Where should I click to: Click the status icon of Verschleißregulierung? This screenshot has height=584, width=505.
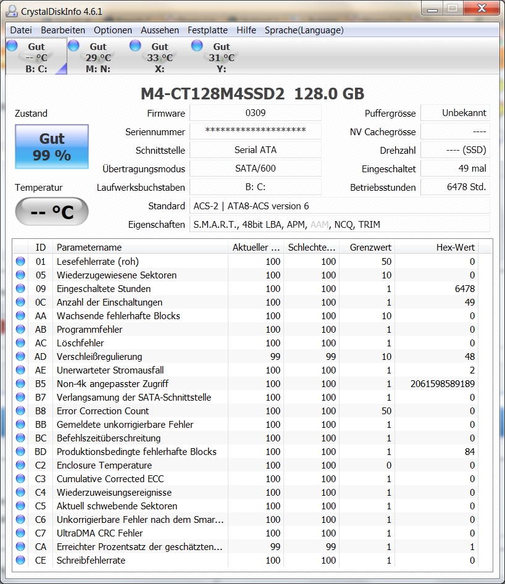pos(20,356)
